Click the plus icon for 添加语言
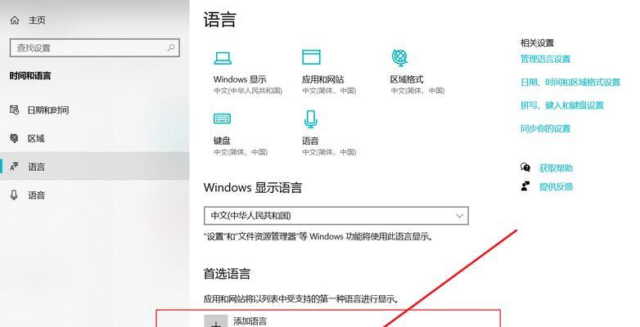This screenshot has height=327, width=640. pyautogui.click(x=216, y=322)
